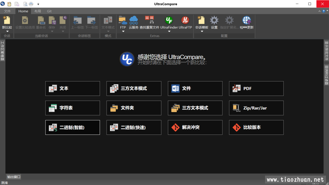
Task: Open the 关闭 dropdown arrow
Action: tap(63, 31)
